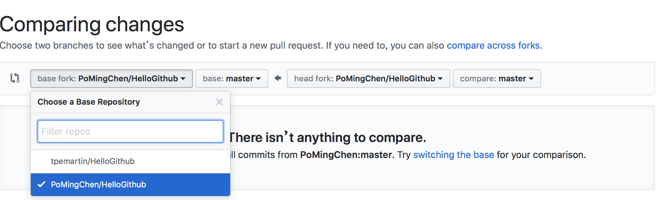Click the caret arrow on compare: master button
The image size is (661, 200).
(531, 79)
